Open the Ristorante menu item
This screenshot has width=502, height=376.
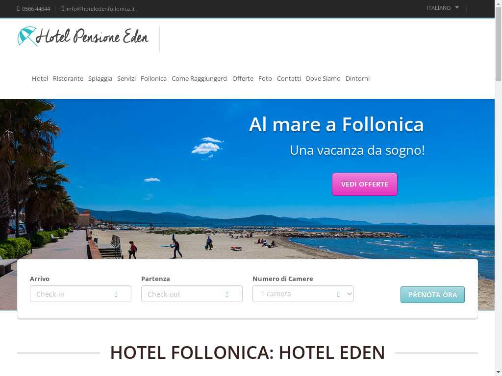coord(68,79)
